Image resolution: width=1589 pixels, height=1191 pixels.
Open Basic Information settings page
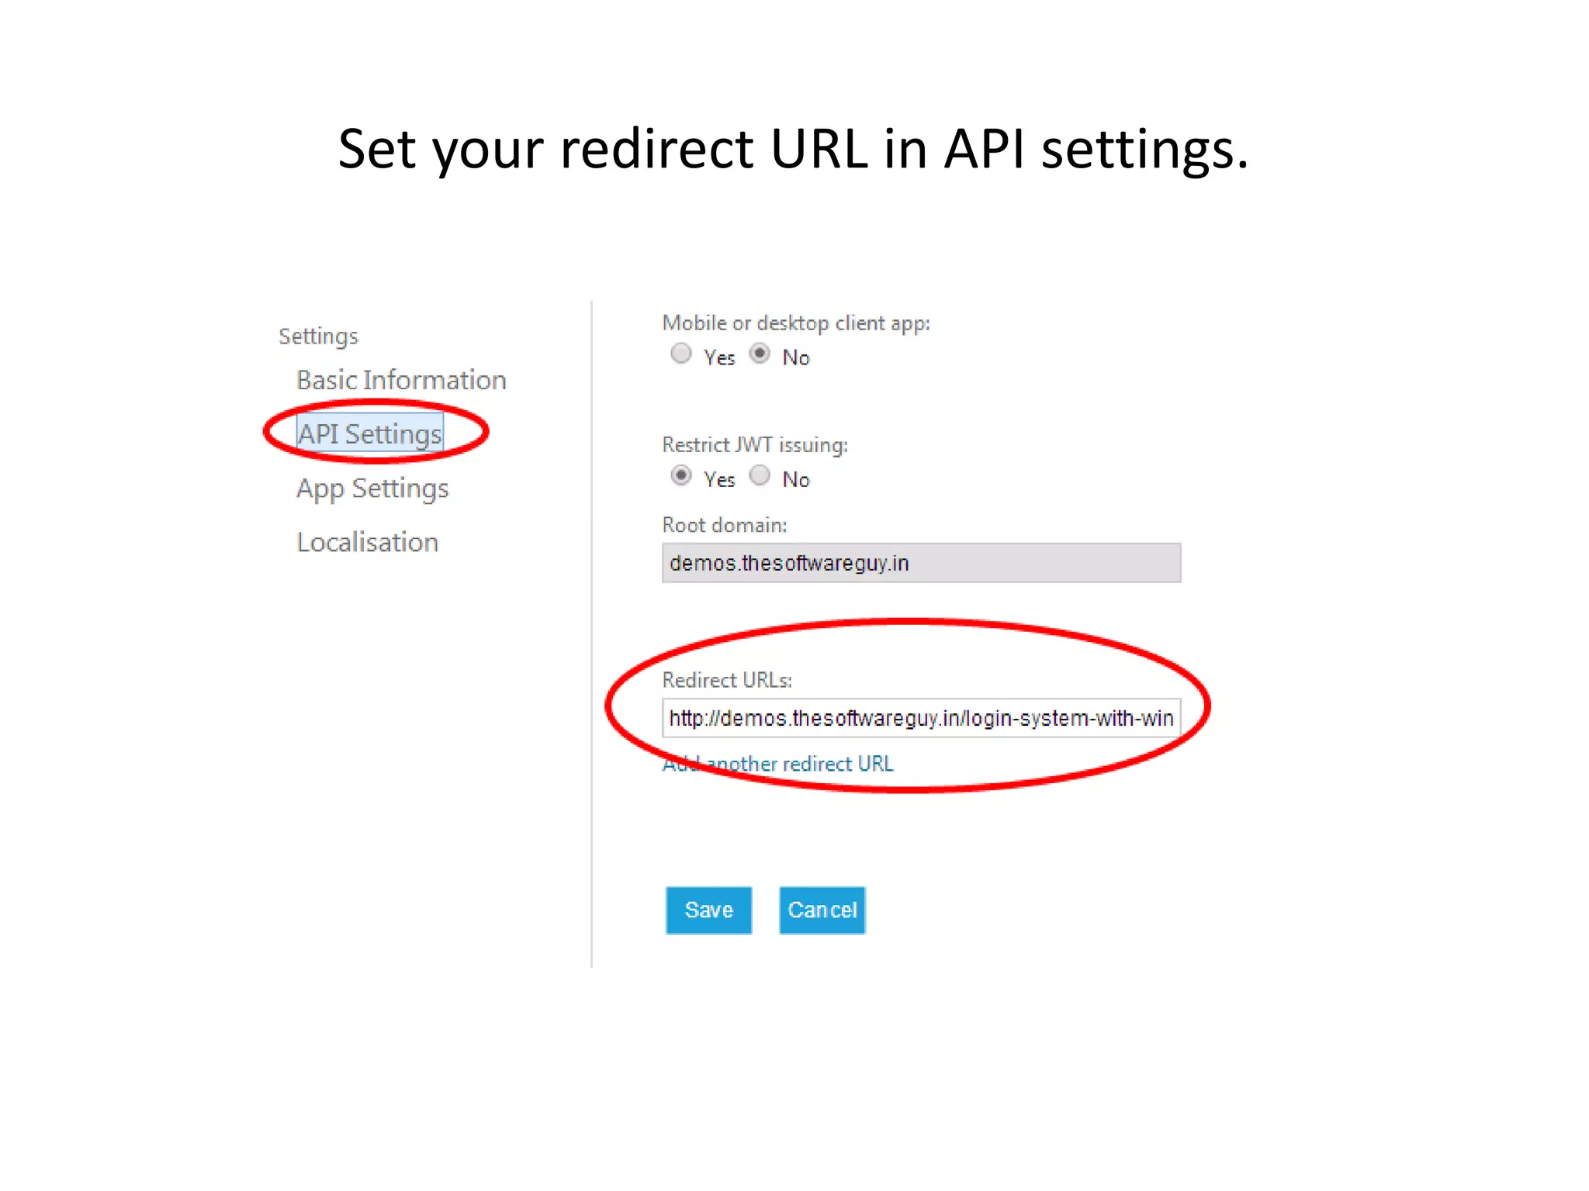[401, 380]
